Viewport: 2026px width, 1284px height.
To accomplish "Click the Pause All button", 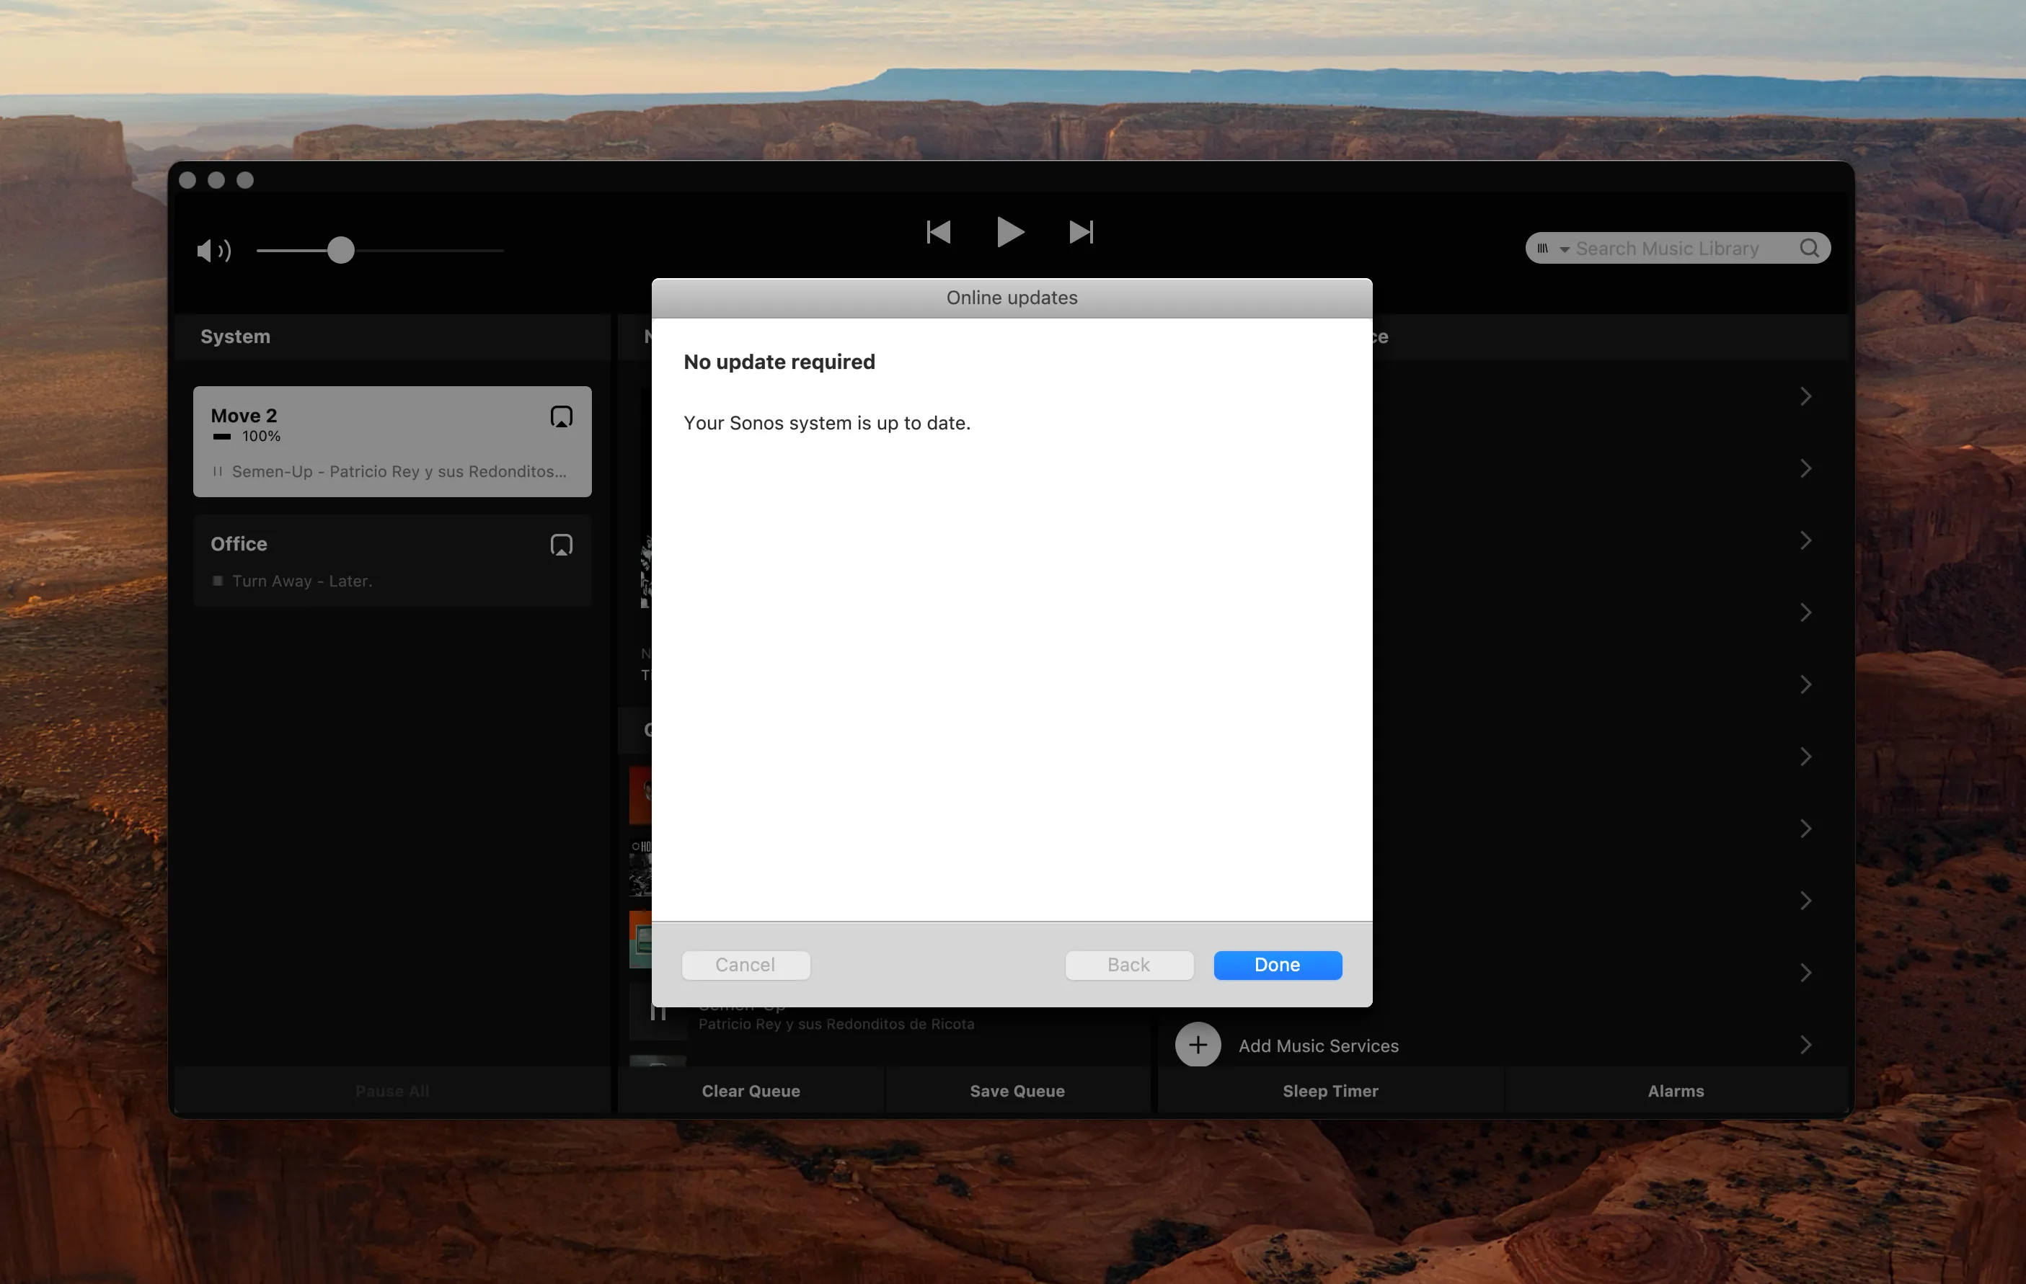I will coord(392,1091).
